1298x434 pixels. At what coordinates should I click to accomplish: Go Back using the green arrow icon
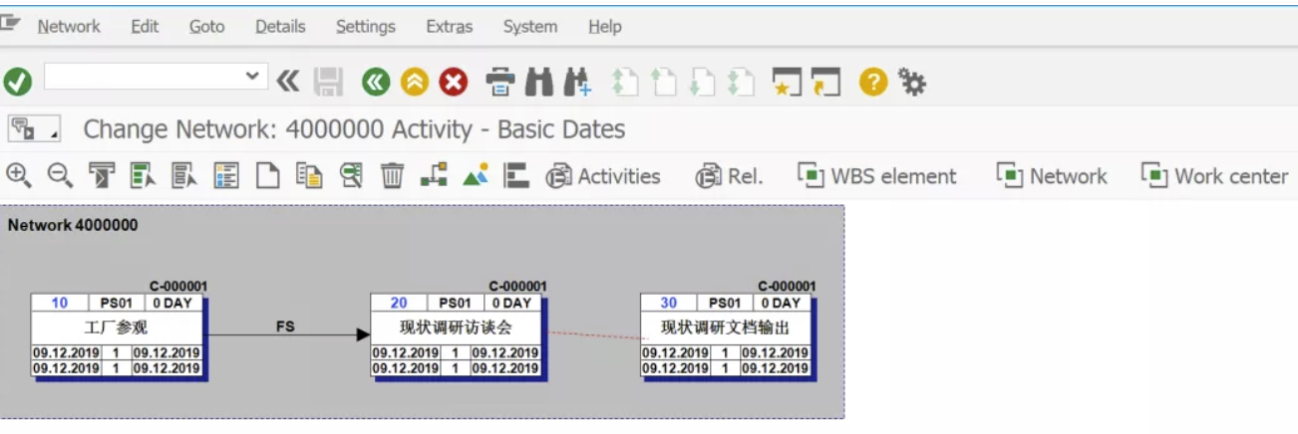coord(375,82)
